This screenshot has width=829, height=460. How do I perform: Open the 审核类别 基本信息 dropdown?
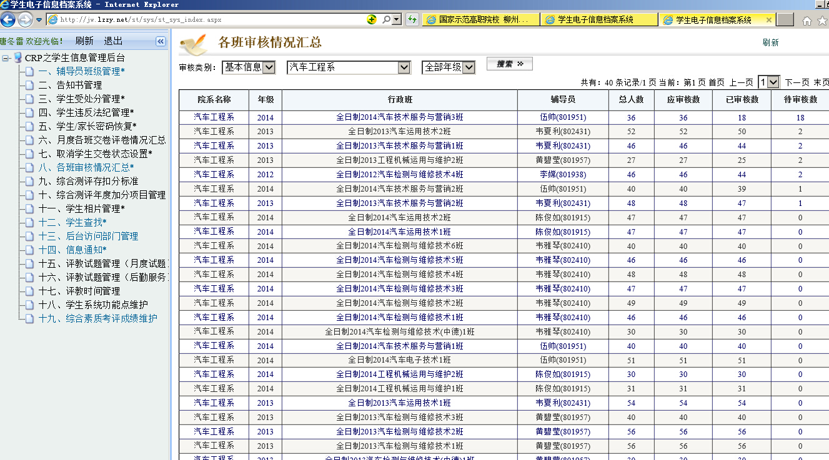pyautogui.click(x=269, y=67)
